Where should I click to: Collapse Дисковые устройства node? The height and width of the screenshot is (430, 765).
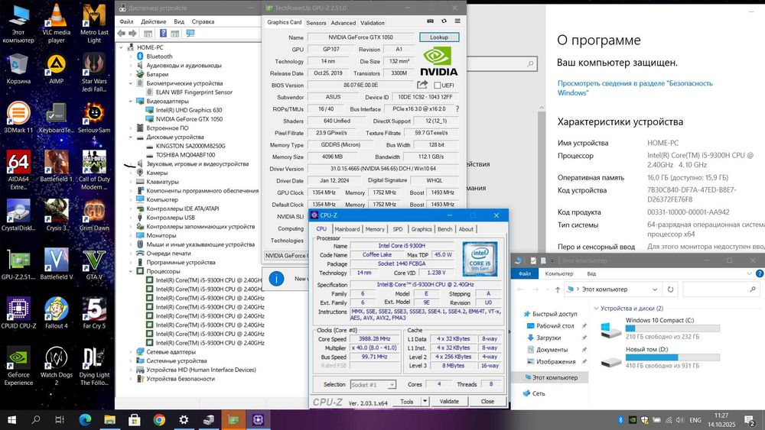[131, 137]
